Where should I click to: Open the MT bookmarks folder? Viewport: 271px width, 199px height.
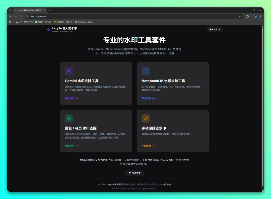point(70,22)
